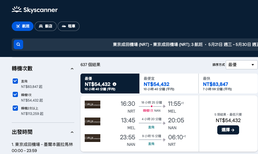
Task: Click the Fiji Airways logo for the 16:30 flight
Action: point(93,105)
